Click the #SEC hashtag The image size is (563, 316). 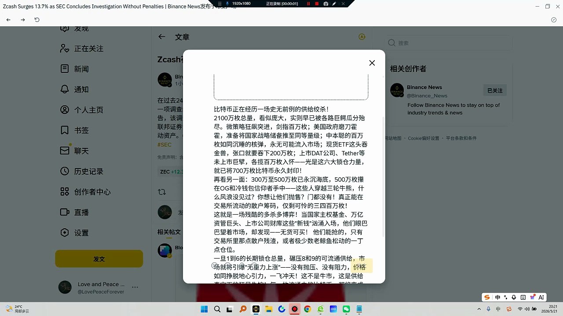(165, 144)
